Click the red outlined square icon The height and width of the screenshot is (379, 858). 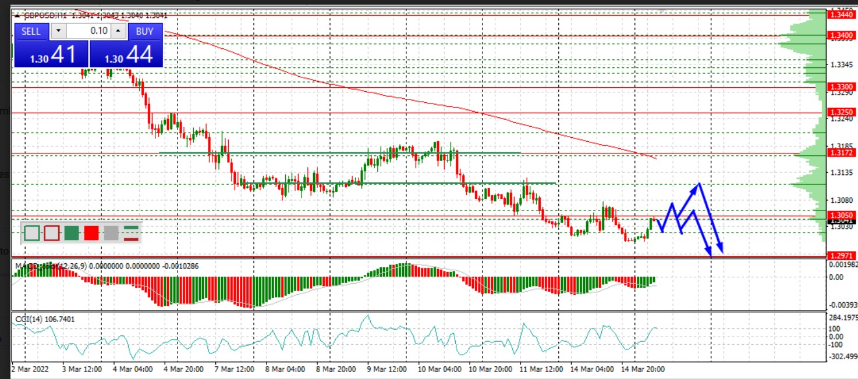(52, 233)
